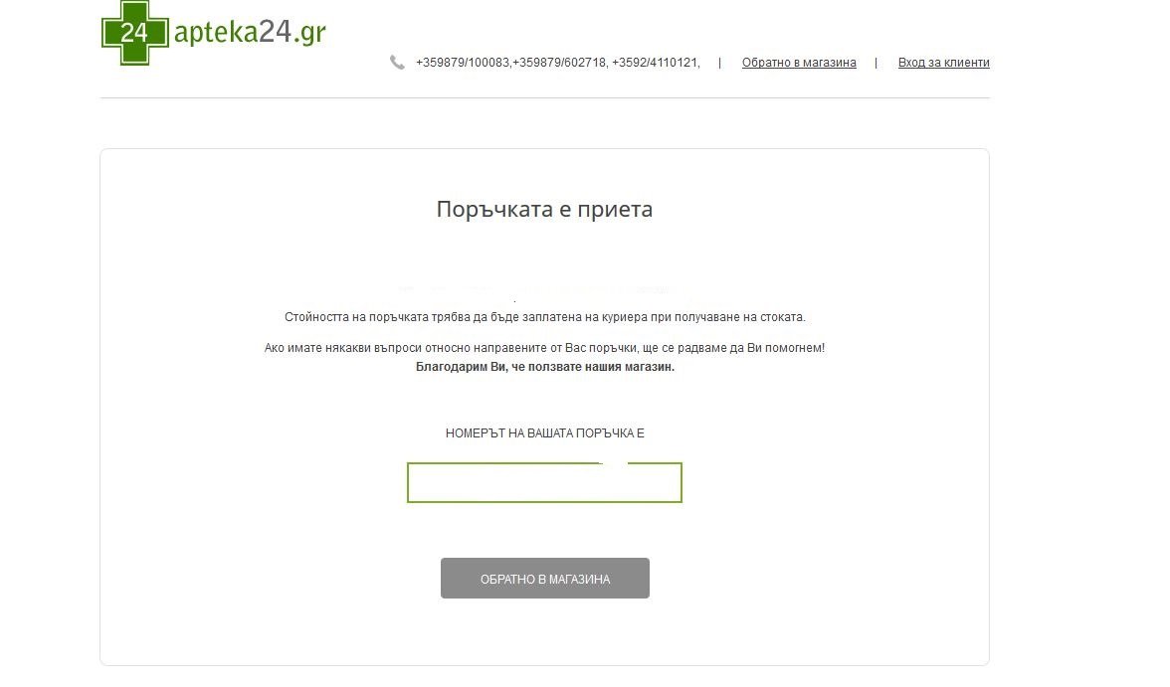Click the heading Поръчката е приета
Viewport: 1170px width, 687px height.
point(545,209)
